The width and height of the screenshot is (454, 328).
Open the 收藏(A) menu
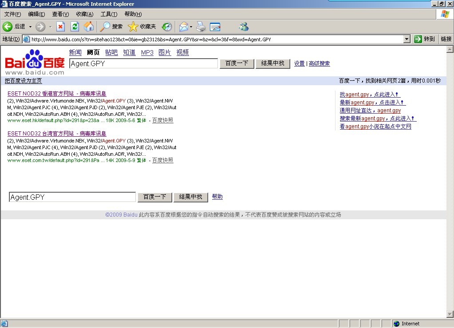click(x=84, y=14)
